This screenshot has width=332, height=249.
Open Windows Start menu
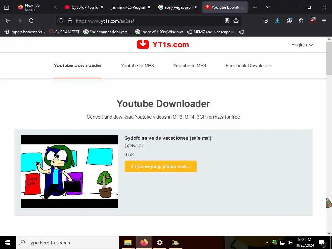tap(8, 243)
